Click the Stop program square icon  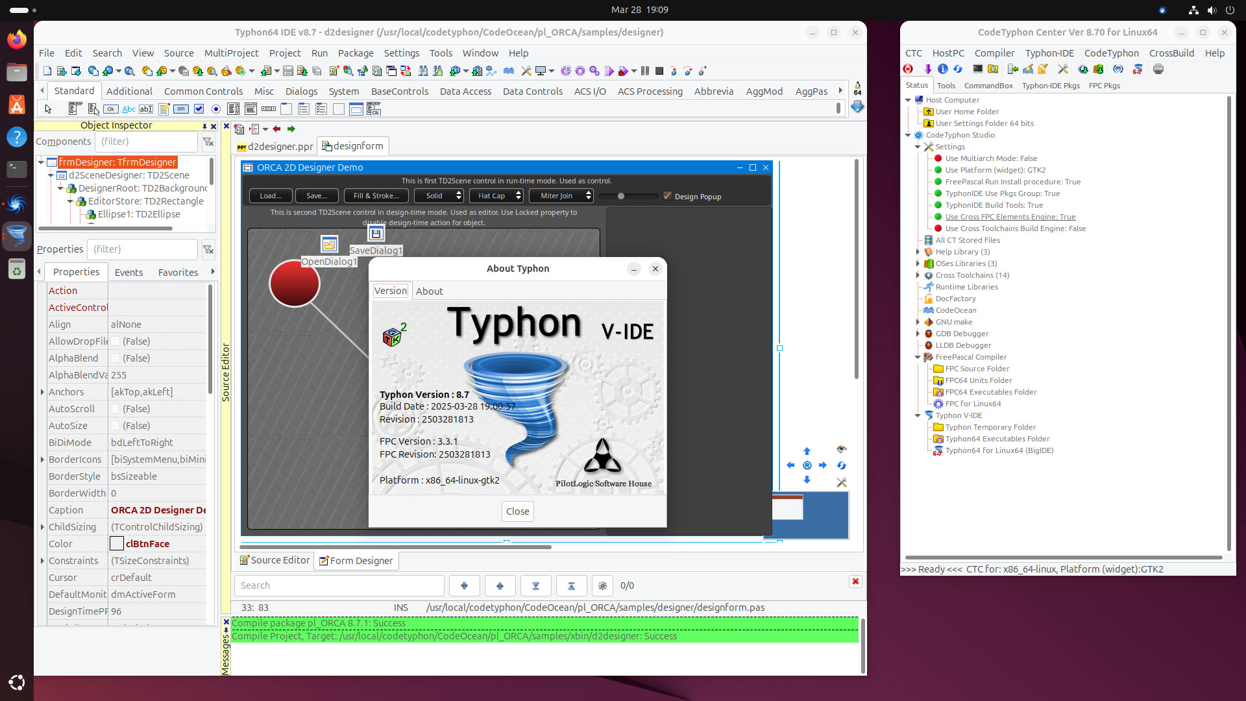click(x=659, y=71)
